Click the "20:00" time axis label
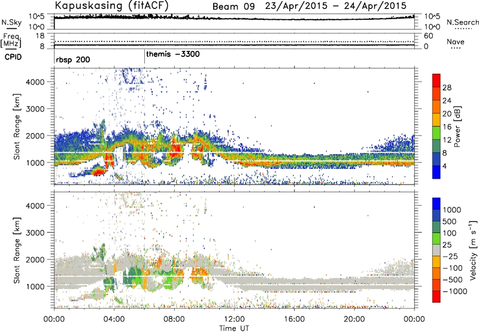 (354, 319)
